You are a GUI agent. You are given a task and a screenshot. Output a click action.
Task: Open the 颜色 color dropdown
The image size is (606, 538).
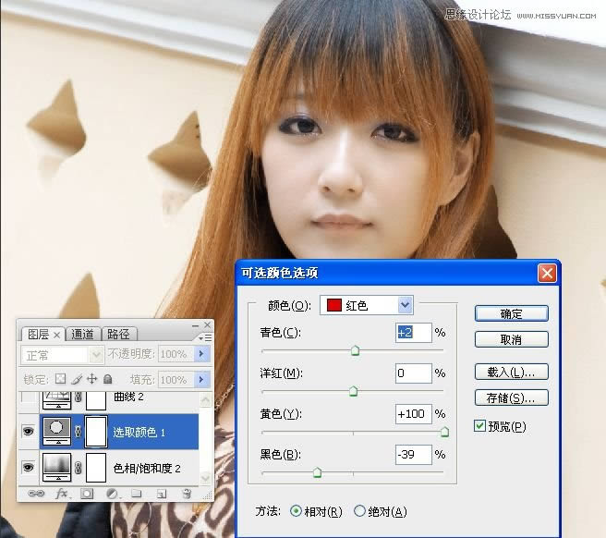pyautogui.click(x=405, y=305)
